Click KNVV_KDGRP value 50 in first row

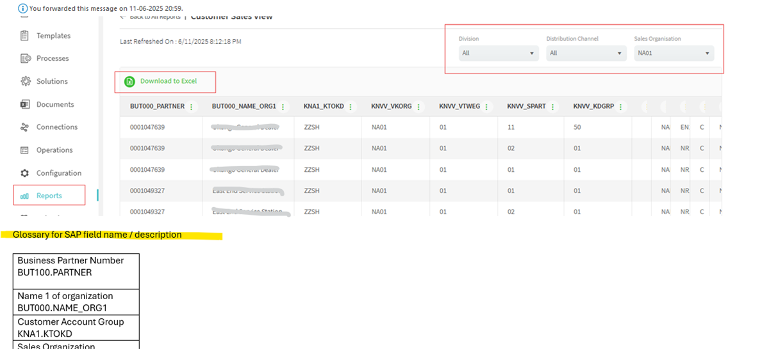tap(577, 127)
